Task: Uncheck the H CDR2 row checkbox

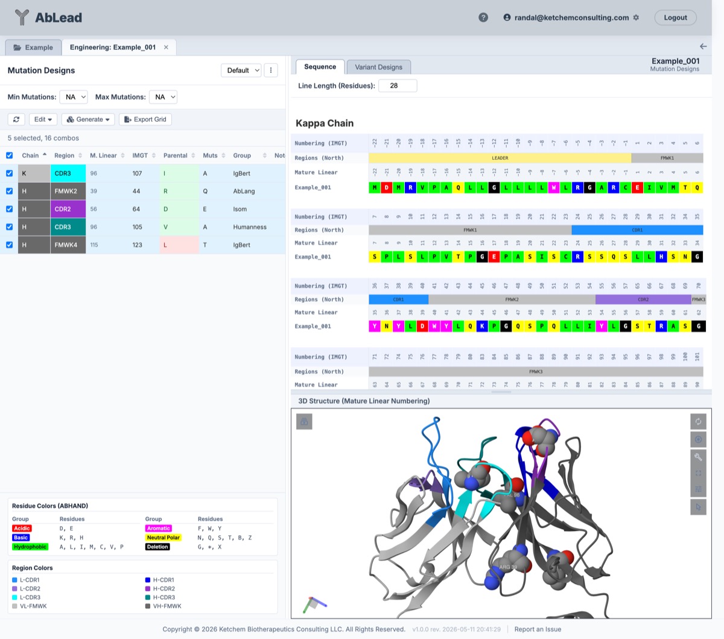Action: [9, 209]
